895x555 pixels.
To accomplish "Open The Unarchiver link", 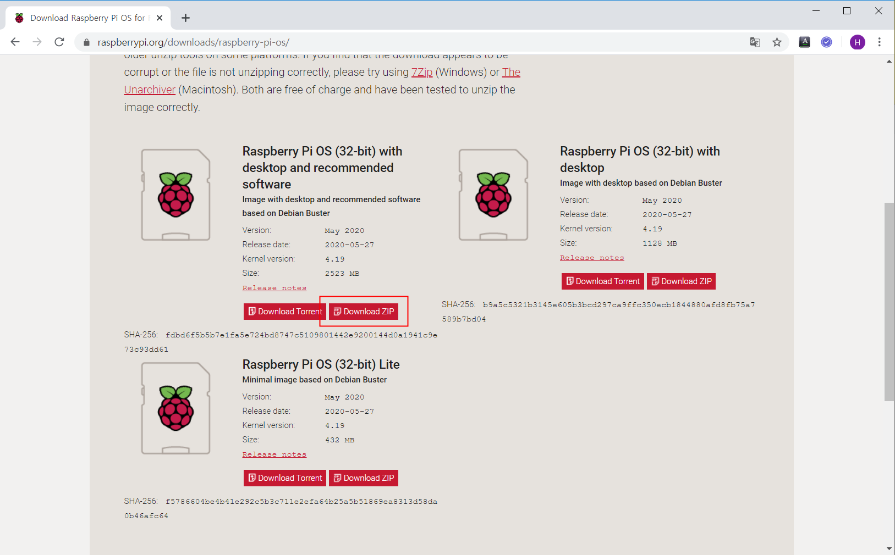I will (322, 81).
